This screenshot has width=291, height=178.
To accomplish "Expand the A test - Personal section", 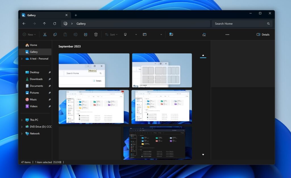I will (22, 59).
